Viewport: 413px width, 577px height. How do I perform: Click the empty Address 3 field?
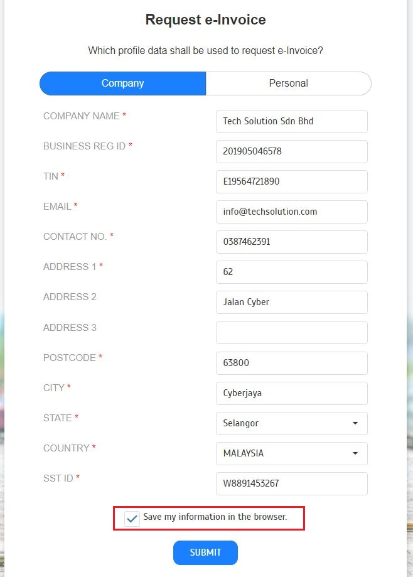point(291,333)
